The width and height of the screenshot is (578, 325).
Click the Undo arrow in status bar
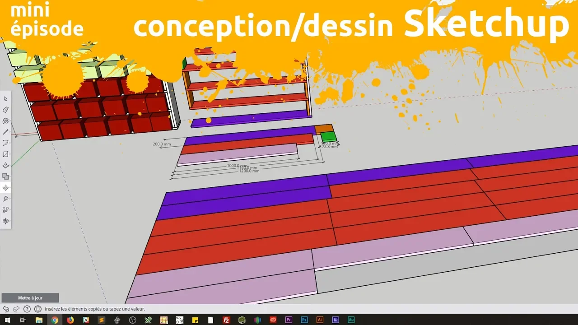pyautogui.click(x=6, y=309)
